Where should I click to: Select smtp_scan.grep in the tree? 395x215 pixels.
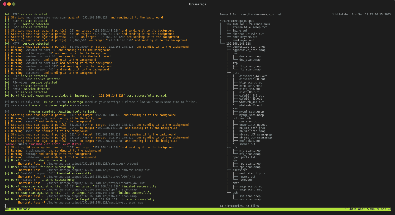click(250, 186)
